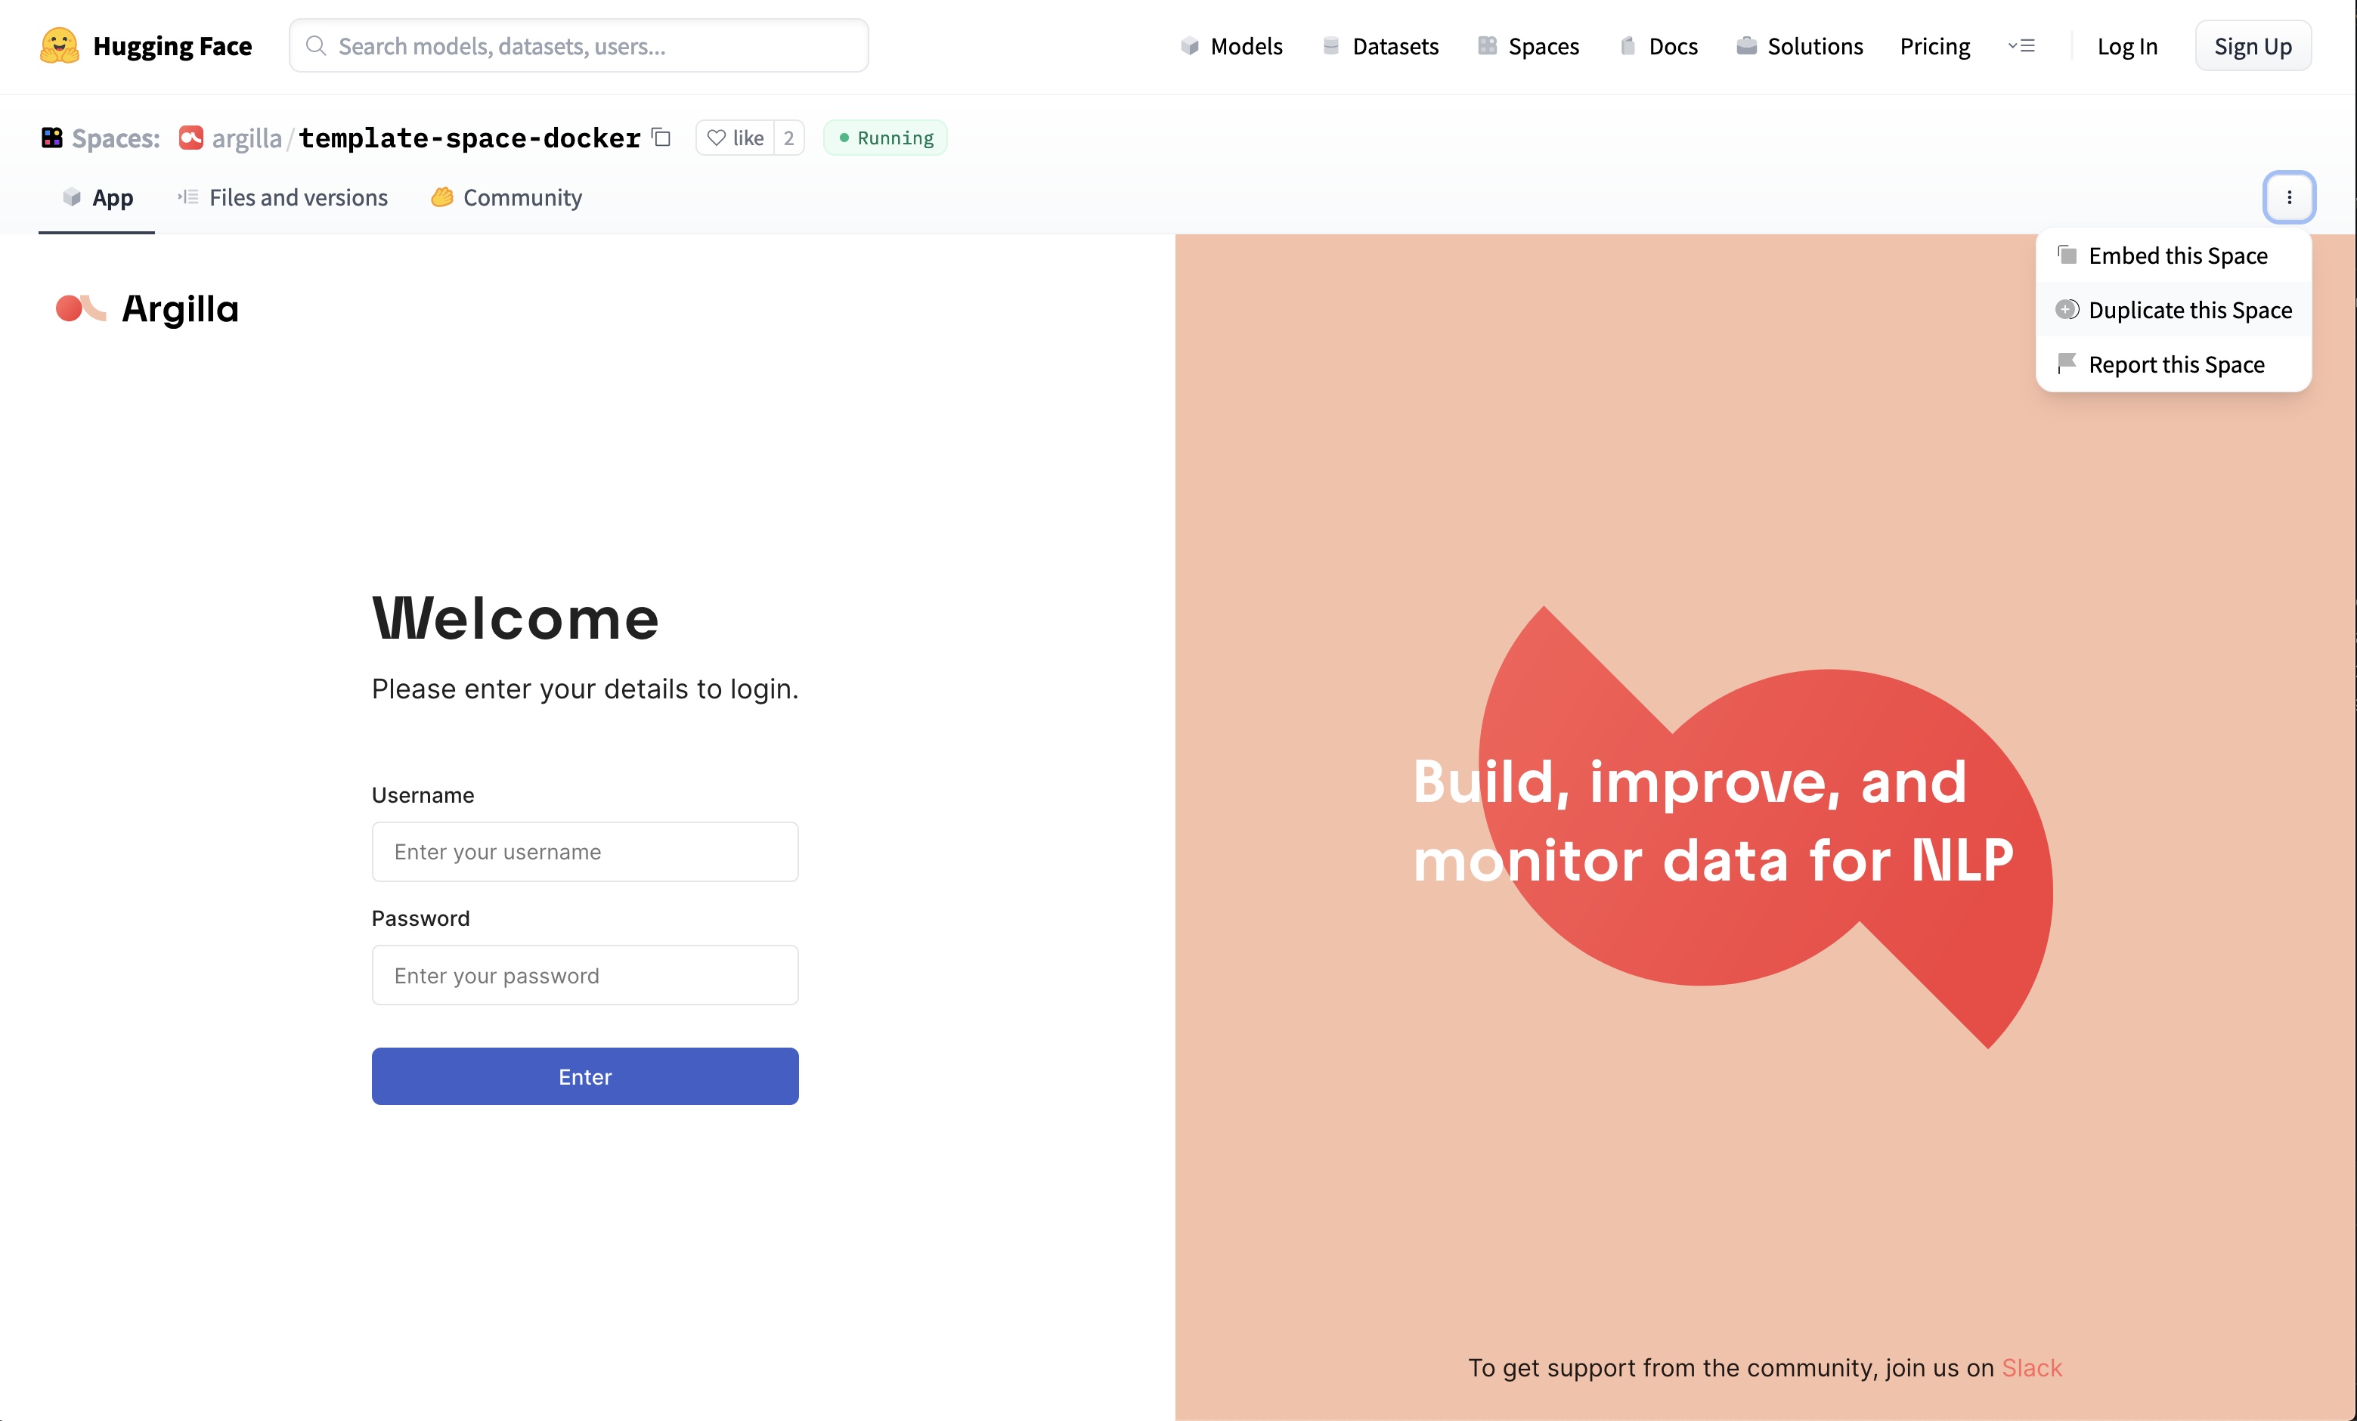Screen dimensions: 2357x1421
Task: Click the Sign Up button
Action: pos(2252,46)
